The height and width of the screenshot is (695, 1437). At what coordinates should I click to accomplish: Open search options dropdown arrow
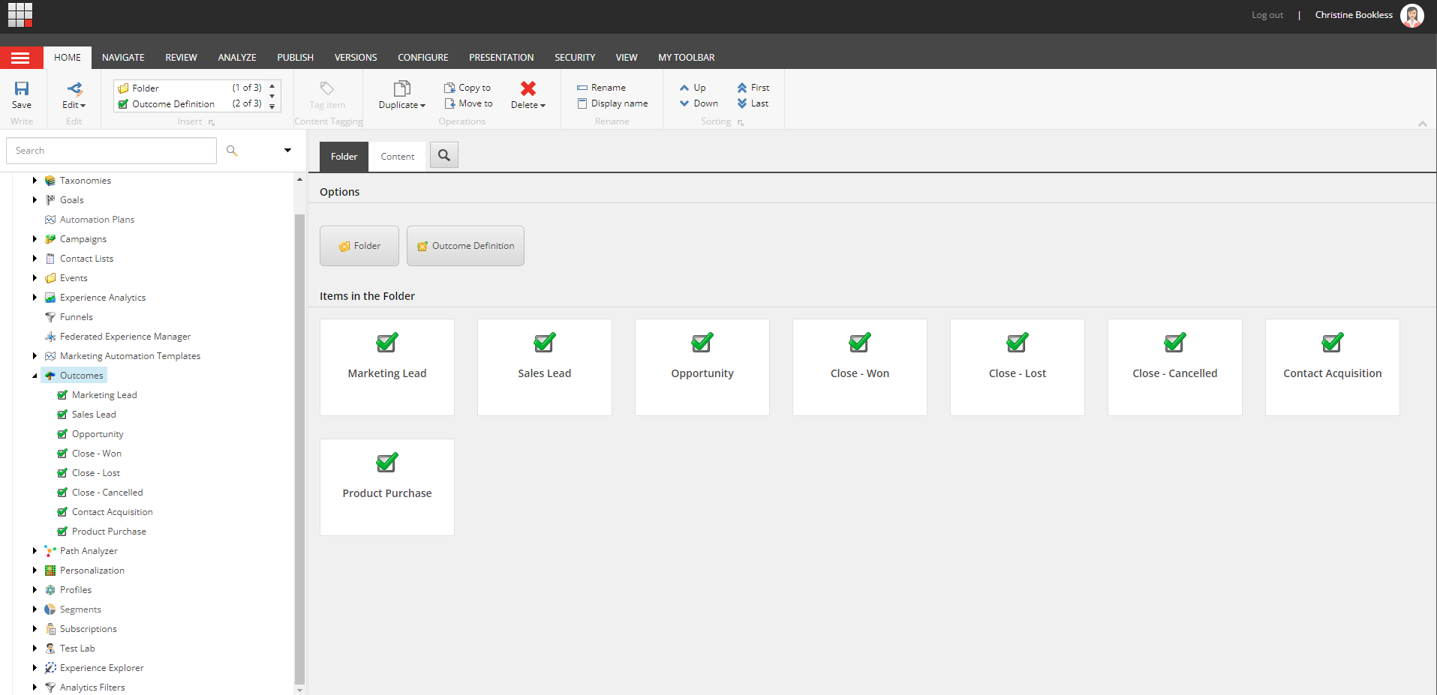[287, 151]
